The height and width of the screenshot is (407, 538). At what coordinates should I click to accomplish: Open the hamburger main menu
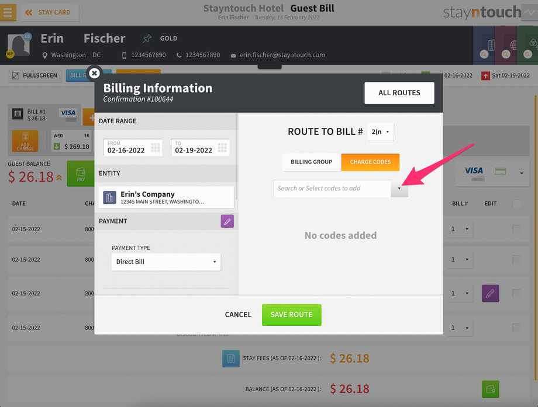click(8, 12)
